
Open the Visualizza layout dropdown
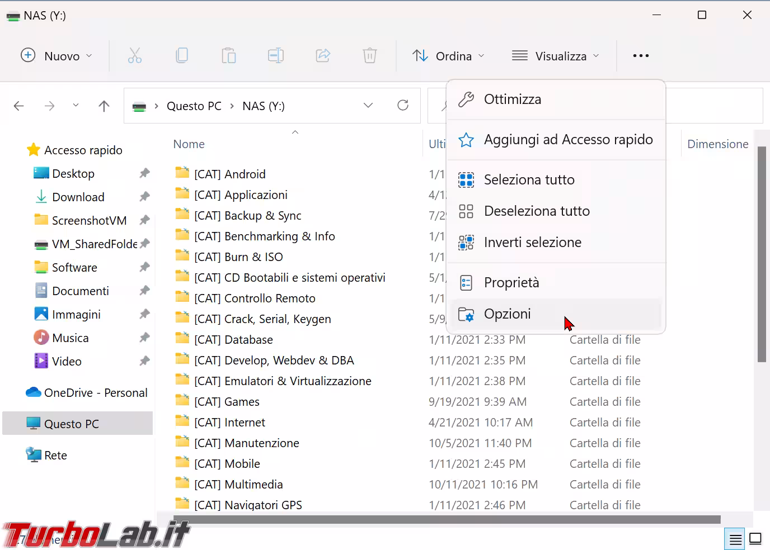tap(556, 56)
